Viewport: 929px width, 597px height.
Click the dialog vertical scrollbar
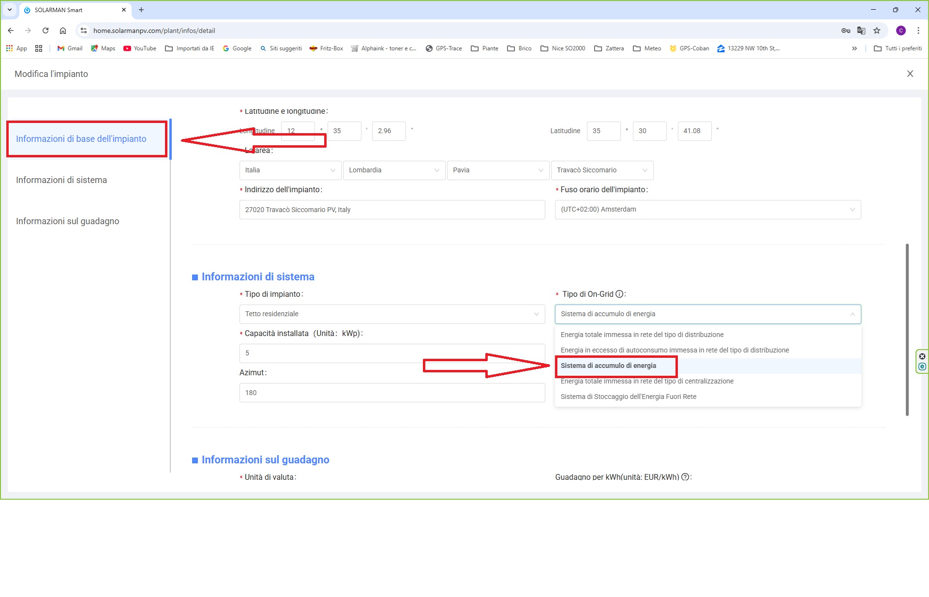[907, 329]
